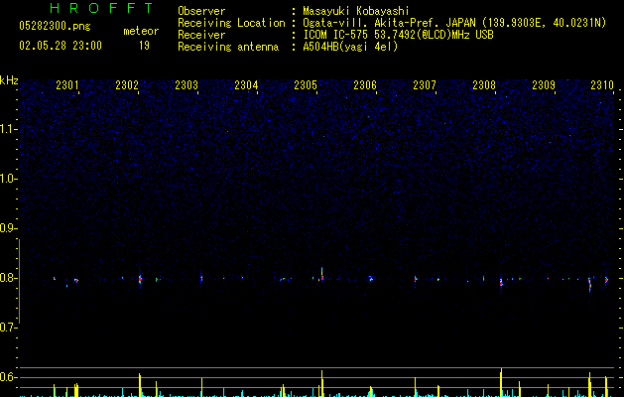Click the 2308 time marker
624x397 pixels.
[484, 84]
